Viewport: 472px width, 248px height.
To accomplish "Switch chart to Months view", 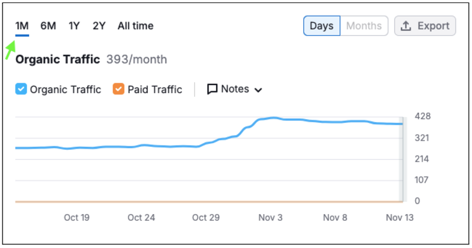I will tap(364, 26).
